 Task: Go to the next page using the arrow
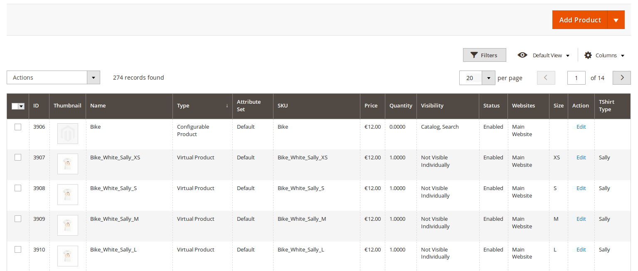pyautogui.click(x=621, y=78)
